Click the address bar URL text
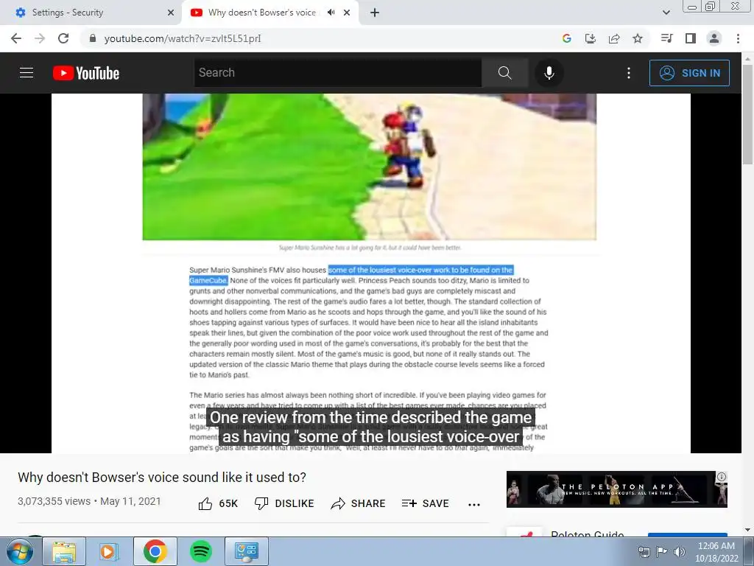 tap(183, 38)
